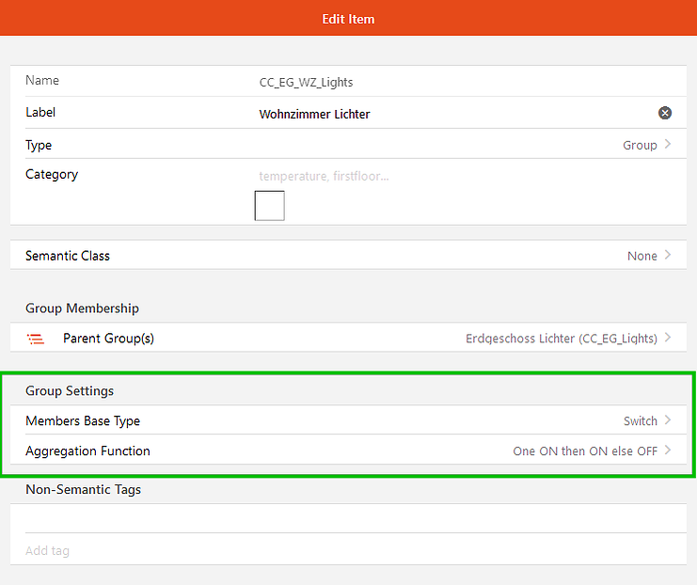Click the empty category icon preview box
697x585 pixels.
269,205
